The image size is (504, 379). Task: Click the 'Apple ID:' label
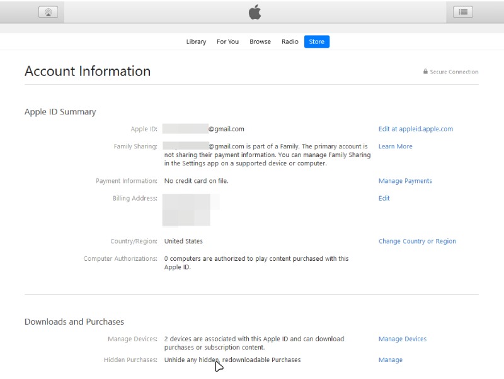(x=144, y=129)
